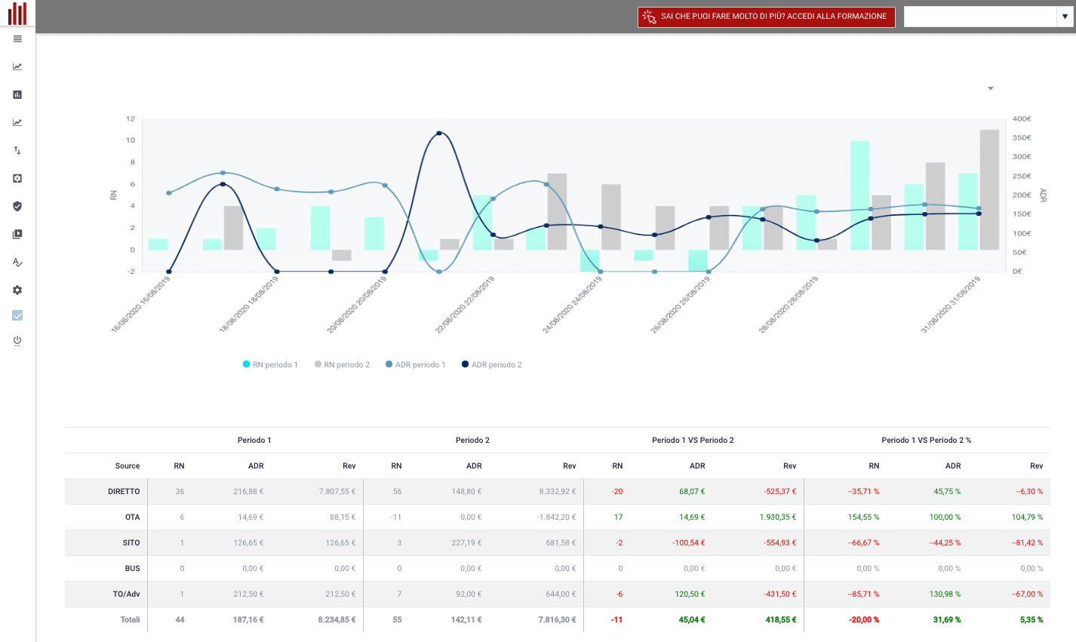Image resolution: width=1076 pixels, height=642 pixels.
Task: Click the red bars app logo
Action: pos(17,14)
